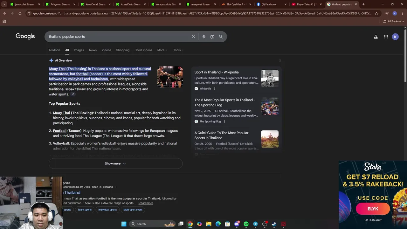
Task: Open Steam from taskbar
Action: point(274,224)
